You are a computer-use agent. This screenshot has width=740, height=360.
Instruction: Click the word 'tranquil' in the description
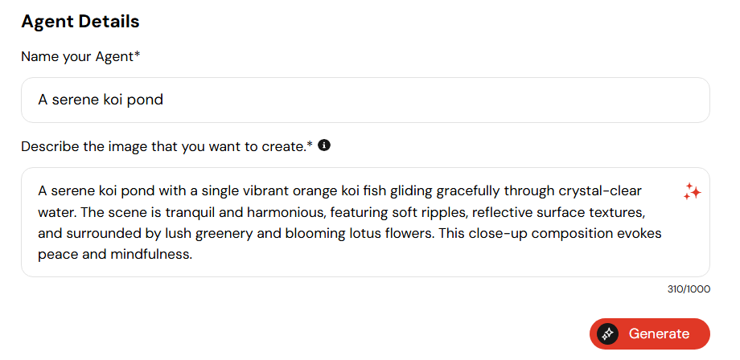pos(191,212)
